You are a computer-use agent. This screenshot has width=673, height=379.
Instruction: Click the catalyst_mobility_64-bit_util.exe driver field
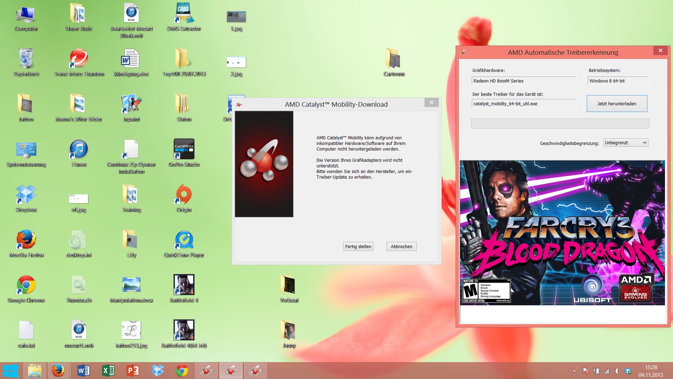524,104
